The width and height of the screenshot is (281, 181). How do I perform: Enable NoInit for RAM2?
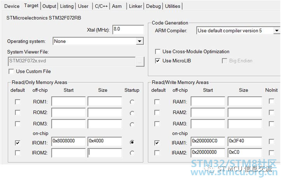tap(272, 112)
